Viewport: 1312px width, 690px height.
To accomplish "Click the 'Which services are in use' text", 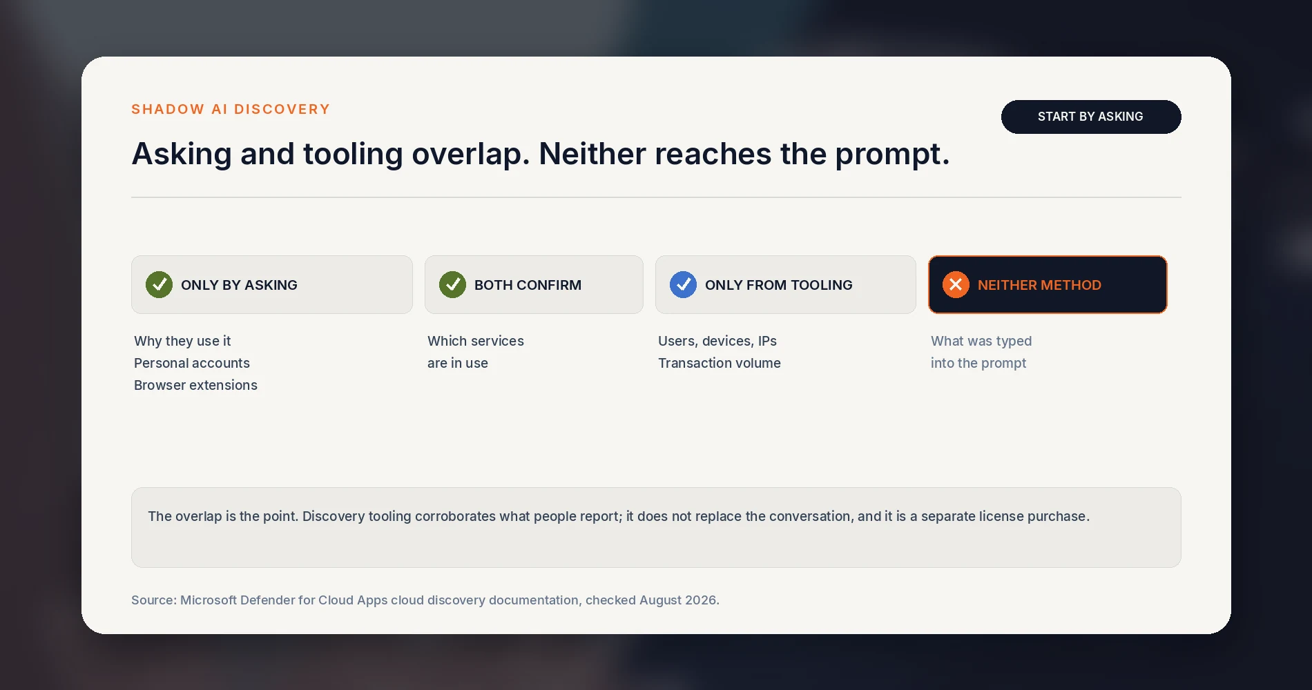I will point(476,352).
